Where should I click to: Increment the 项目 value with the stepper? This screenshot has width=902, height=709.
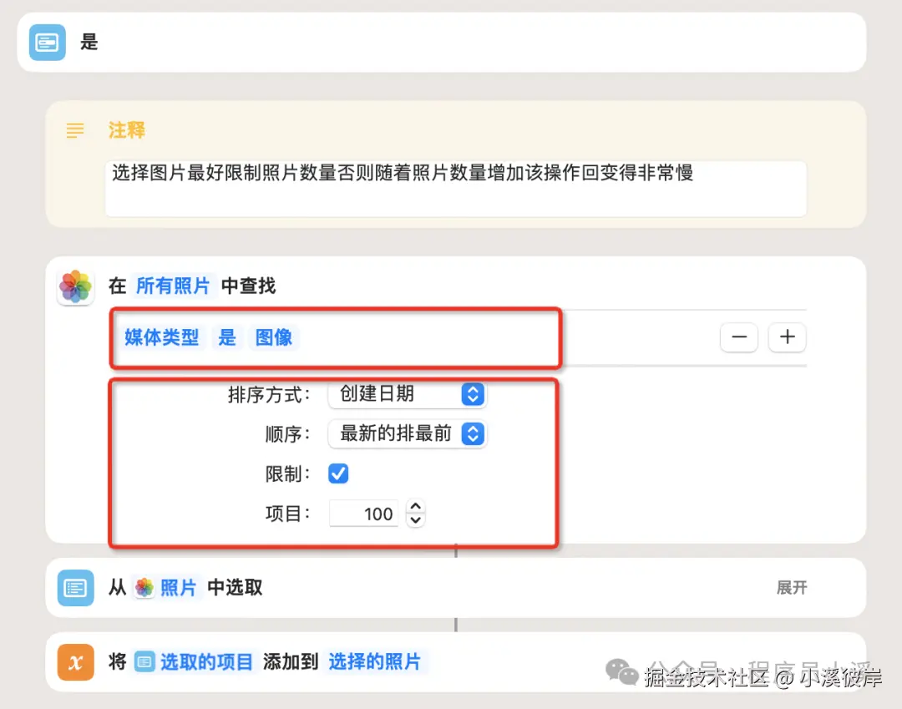[416, 508]
